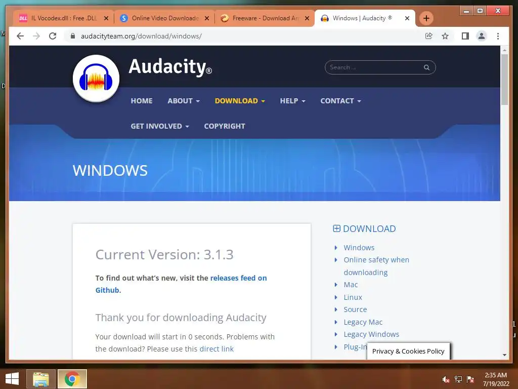The width and height of the screenshot is (518, 389).
Task: Click the muted speaker tray icon
Action: (446, 379)
